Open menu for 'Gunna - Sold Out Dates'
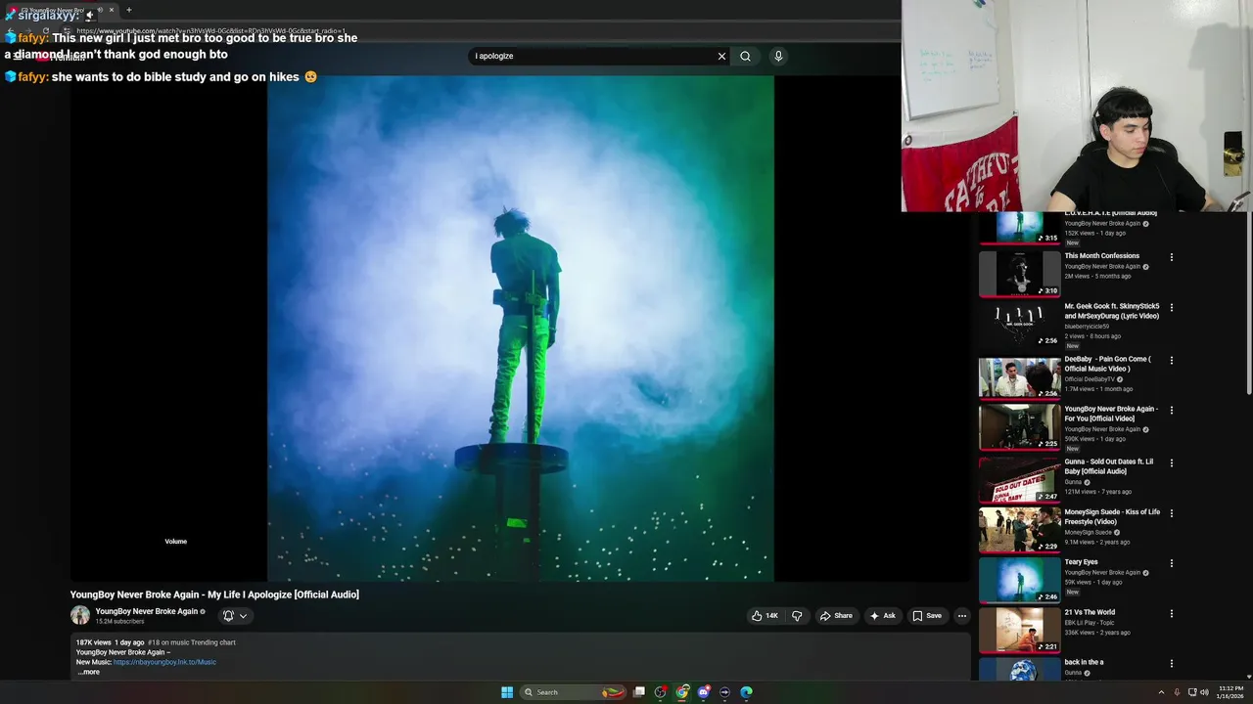Image resolution: width=1253 pixels, height=704 pixels. click(x=1172, y=462)
